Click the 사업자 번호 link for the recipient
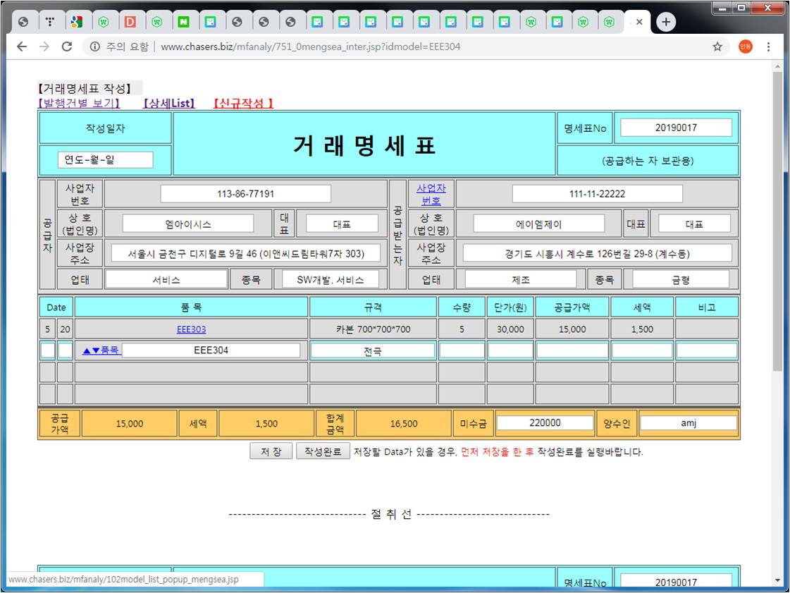Image resolution: width=790 pixels, height=593 pixels. point(431,194)
